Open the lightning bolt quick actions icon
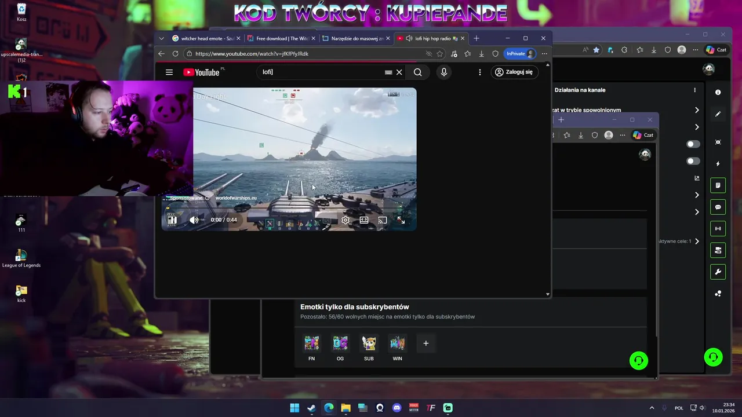Viewport: 742px width, 417px height. pos(718,164)
